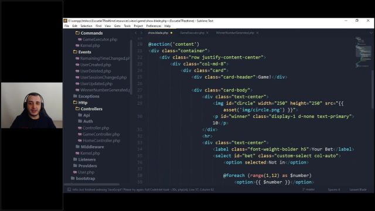Image resolution: width=375 pixels, height=211 pixels.
Task: Open UserUpdated.php in the sidebar
Action: coord(96,84)
